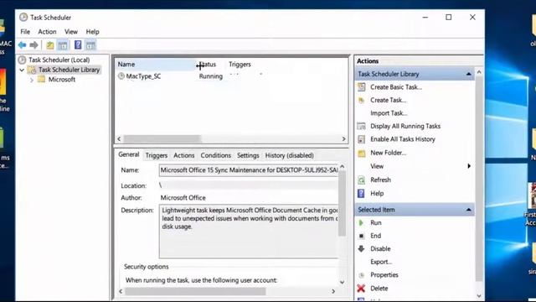Image resolution: width=536 pixels, height=302 pixels.
Task: Collapse the Task Scheduler Library tree node
Action: 22,70
